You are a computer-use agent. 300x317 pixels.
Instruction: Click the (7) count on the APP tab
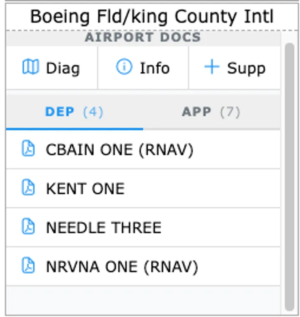pos(230,112)
